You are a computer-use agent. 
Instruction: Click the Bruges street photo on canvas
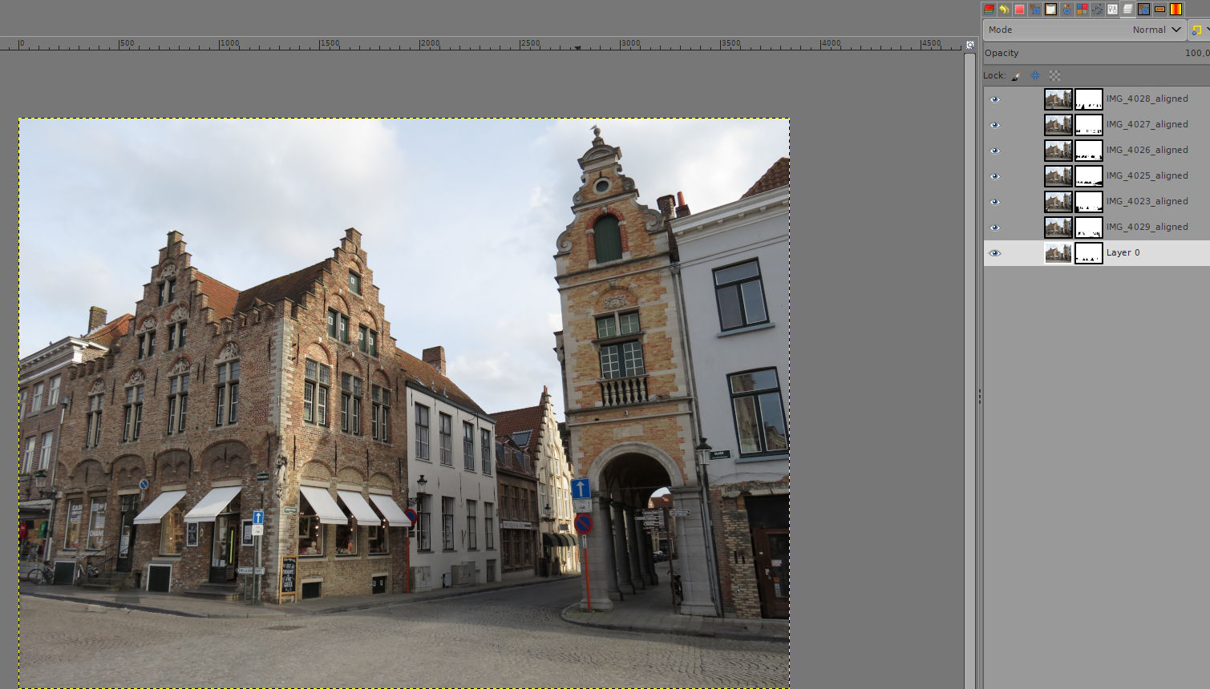(x=404, y=403)
